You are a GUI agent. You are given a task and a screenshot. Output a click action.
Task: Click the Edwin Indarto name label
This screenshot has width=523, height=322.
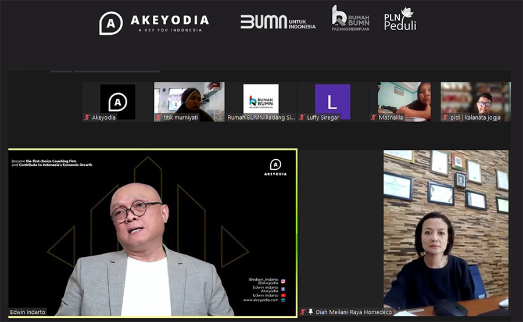[28, 312]
